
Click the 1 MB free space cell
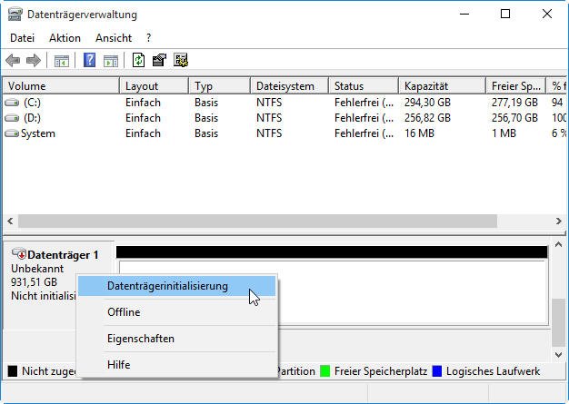pos(504,133)
